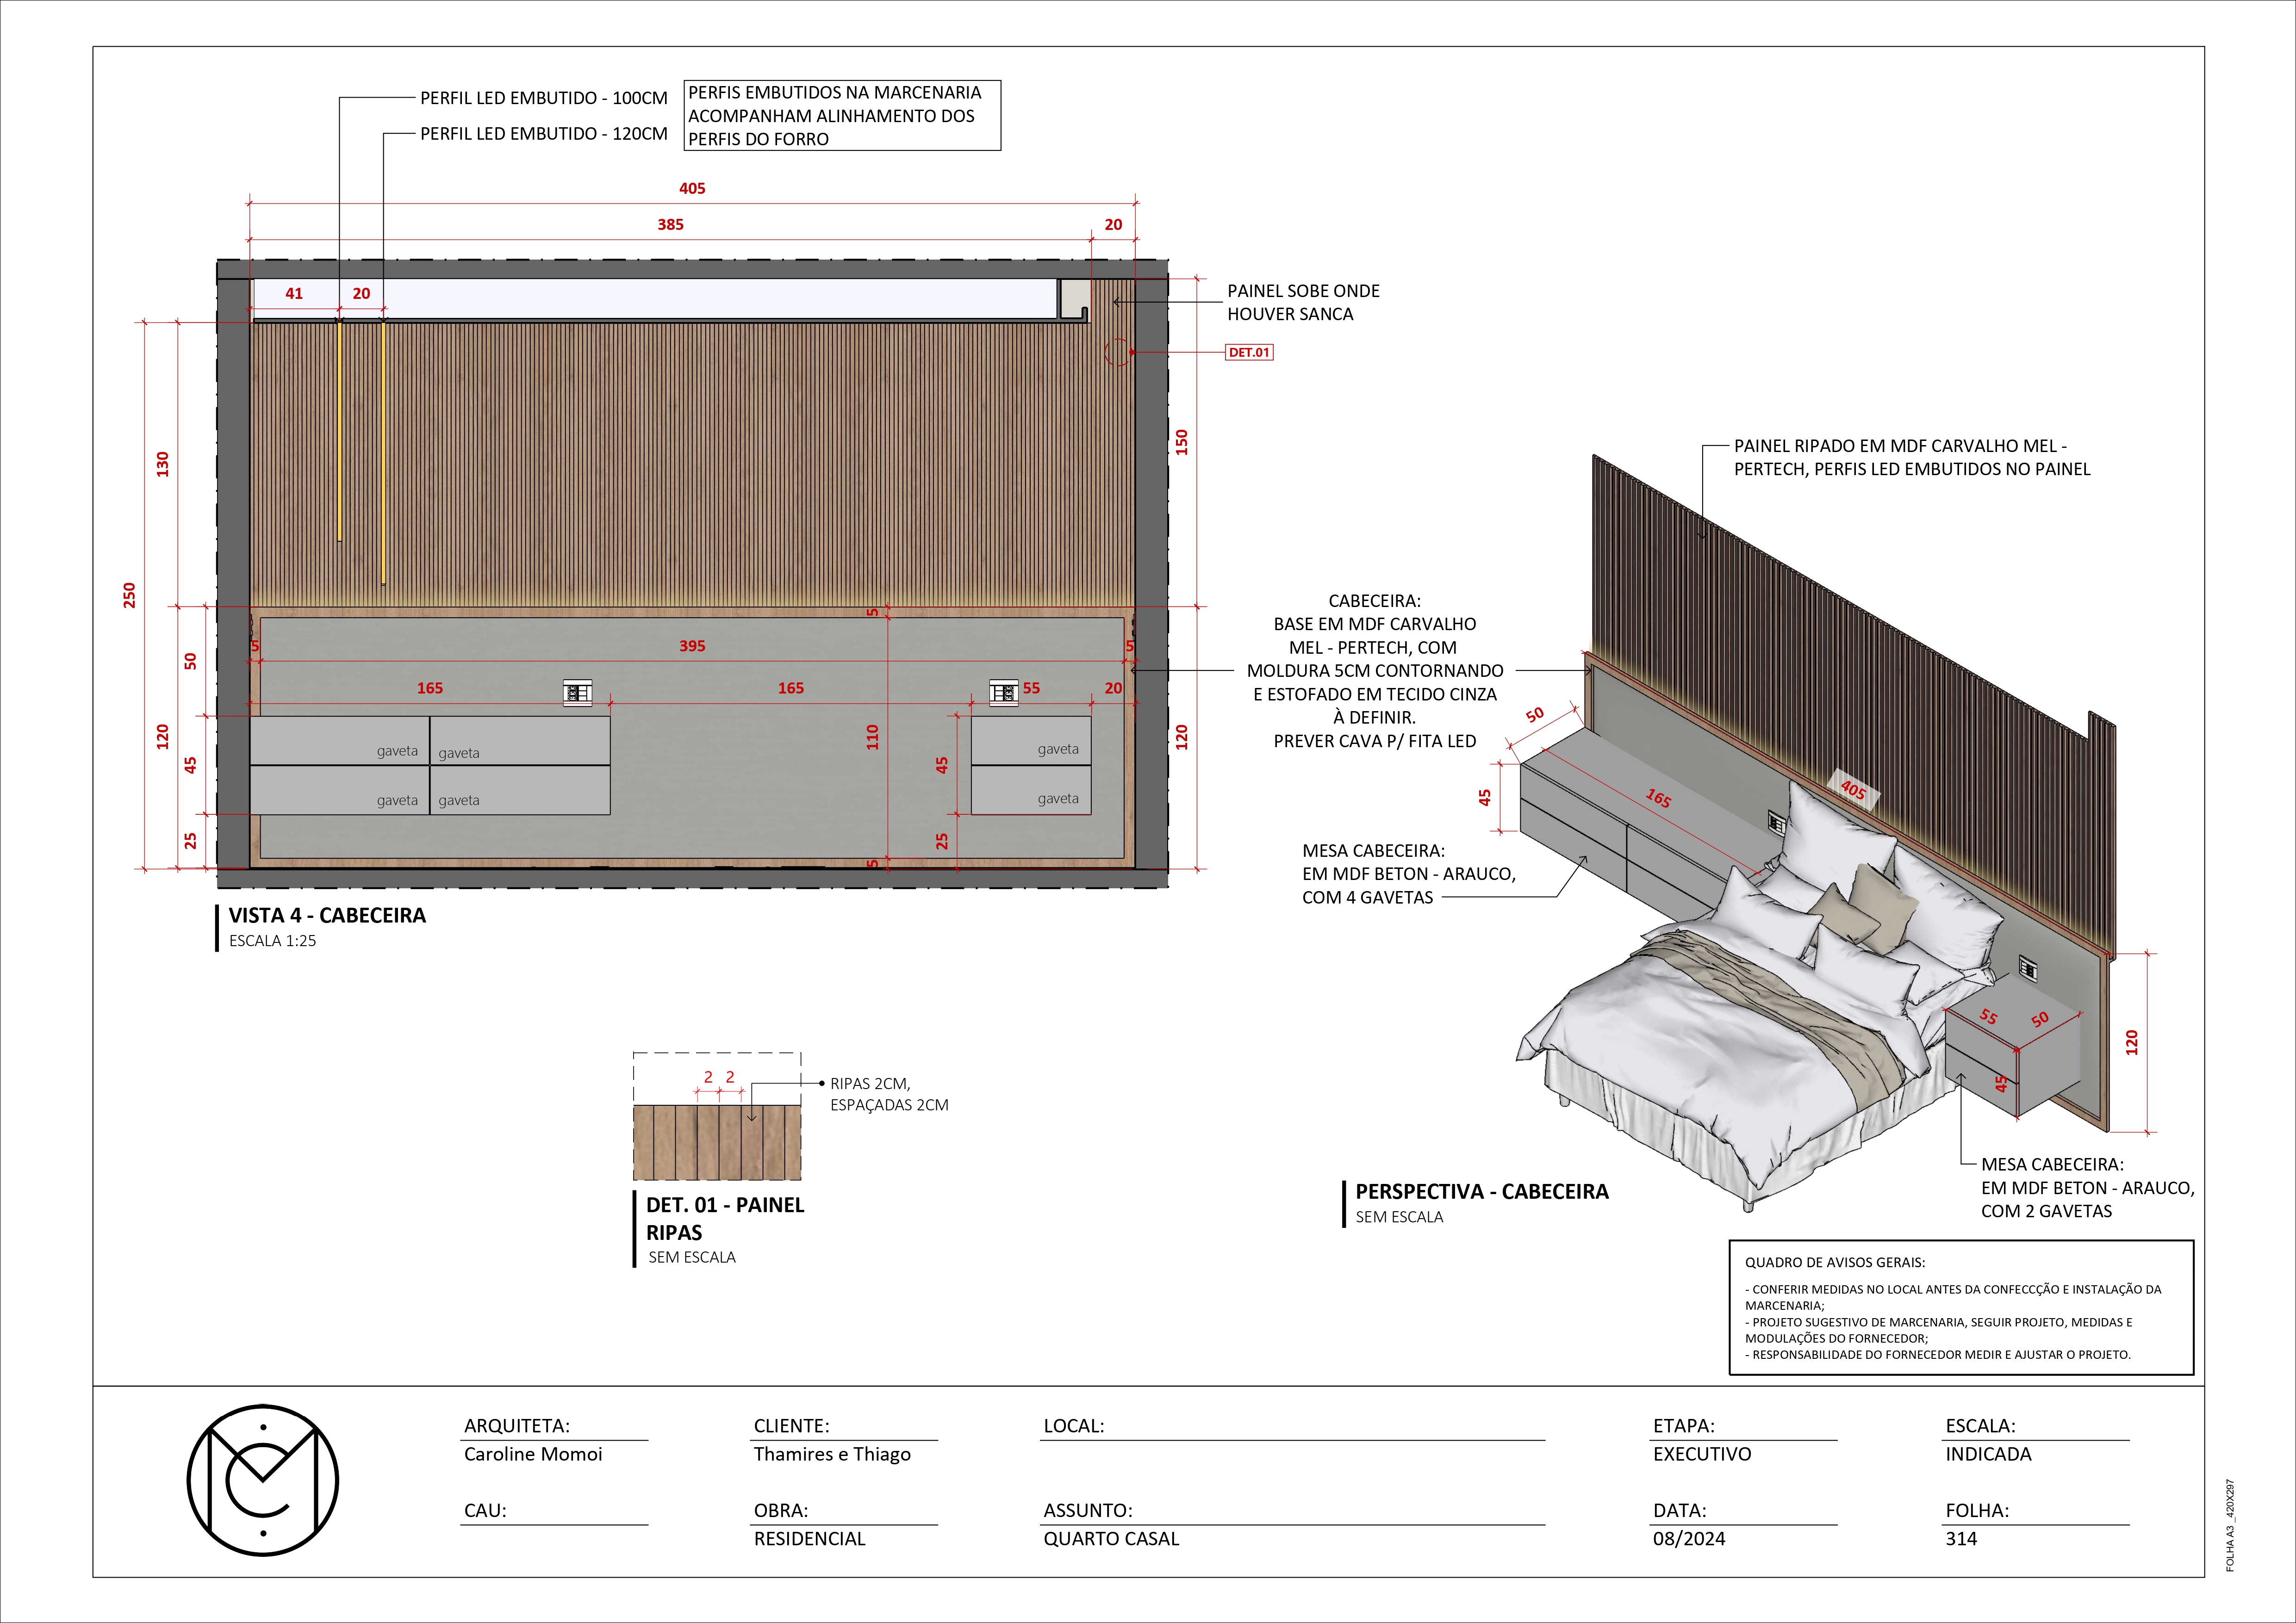Click the bed with pillows in perspective
Screen dimensions: 2296x1623
[1760, 999]
